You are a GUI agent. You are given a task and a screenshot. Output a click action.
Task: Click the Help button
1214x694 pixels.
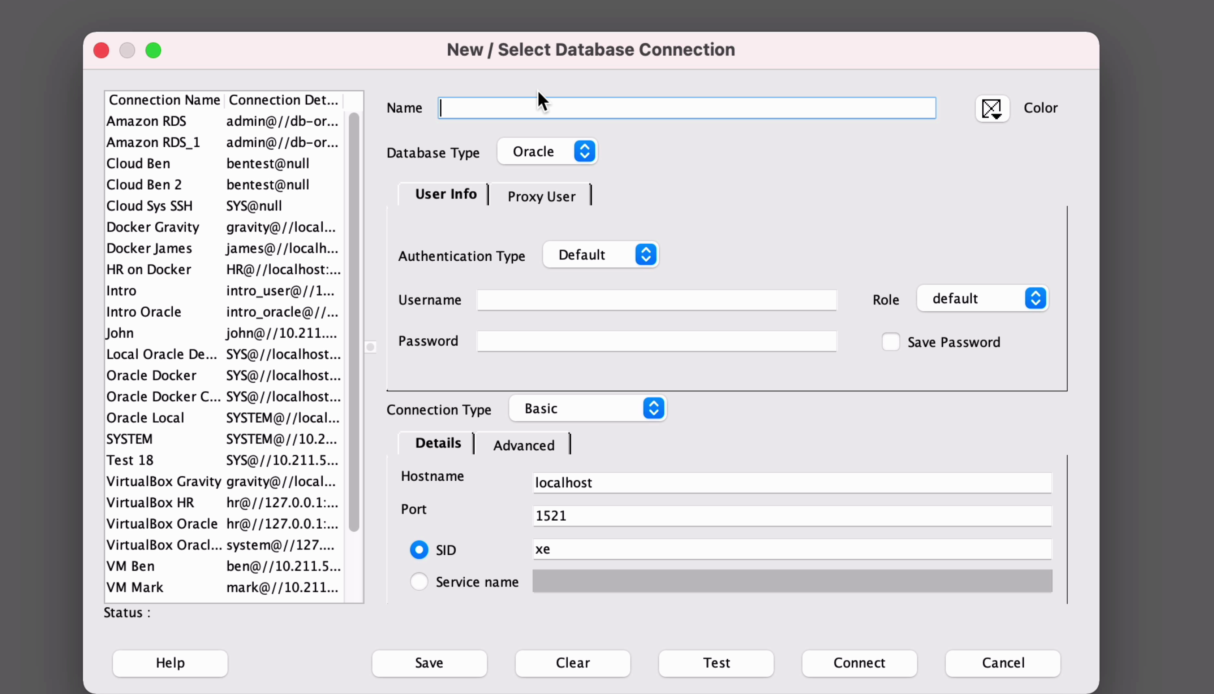tap(170, 663)
